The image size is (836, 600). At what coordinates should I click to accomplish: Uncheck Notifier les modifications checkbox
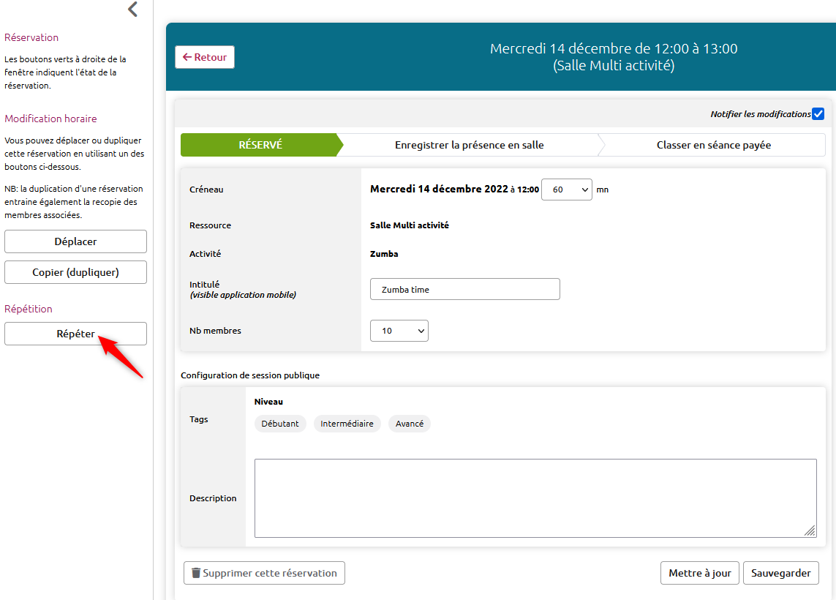click(818, 114)
